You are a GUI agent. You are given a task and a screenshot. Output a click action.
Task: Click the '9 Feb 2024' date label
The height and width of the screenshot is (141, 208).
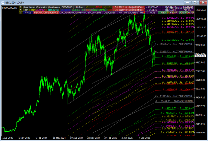(x=41, y=138)
